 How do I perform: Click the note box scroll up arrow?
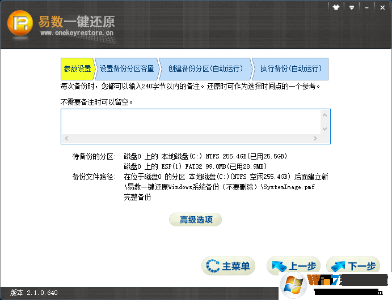324,115
